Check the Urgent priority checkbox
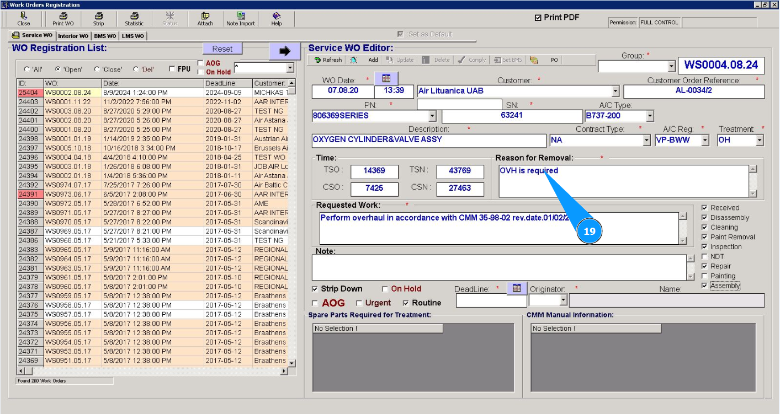780x414 pixels. coord(359,303)
